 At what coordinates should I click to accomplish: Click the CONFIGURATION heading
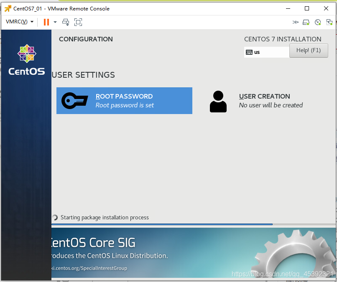point(86,39)
